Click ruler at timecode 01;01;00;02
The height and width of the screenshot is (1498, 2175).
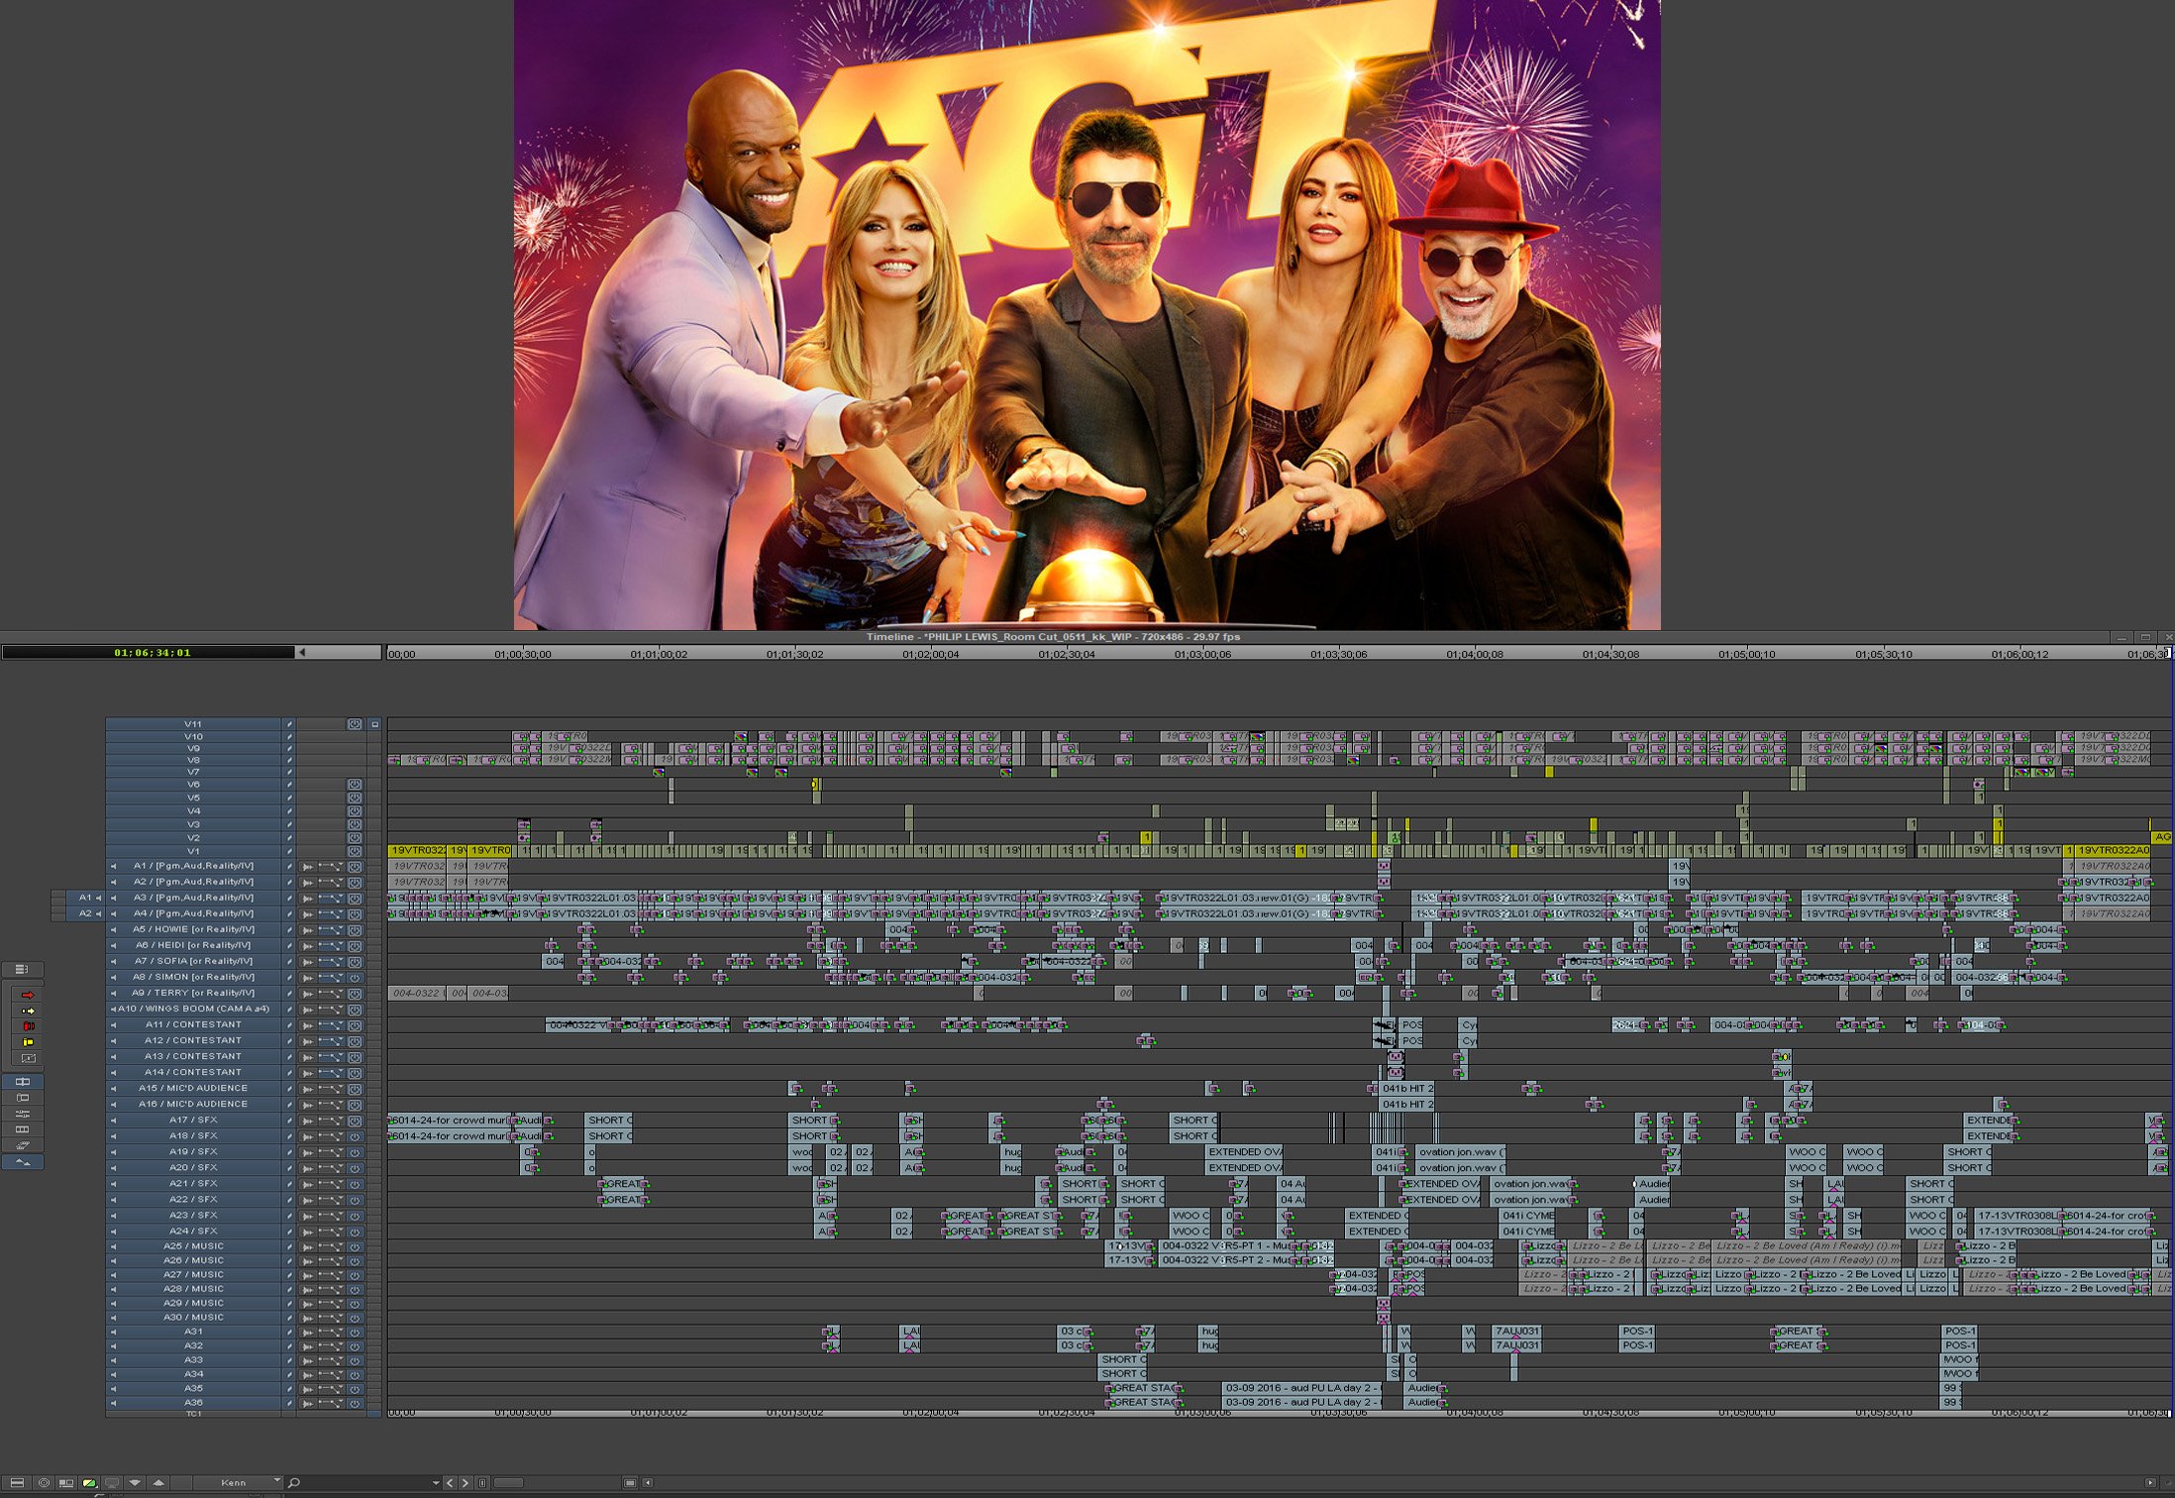(659, 655)
